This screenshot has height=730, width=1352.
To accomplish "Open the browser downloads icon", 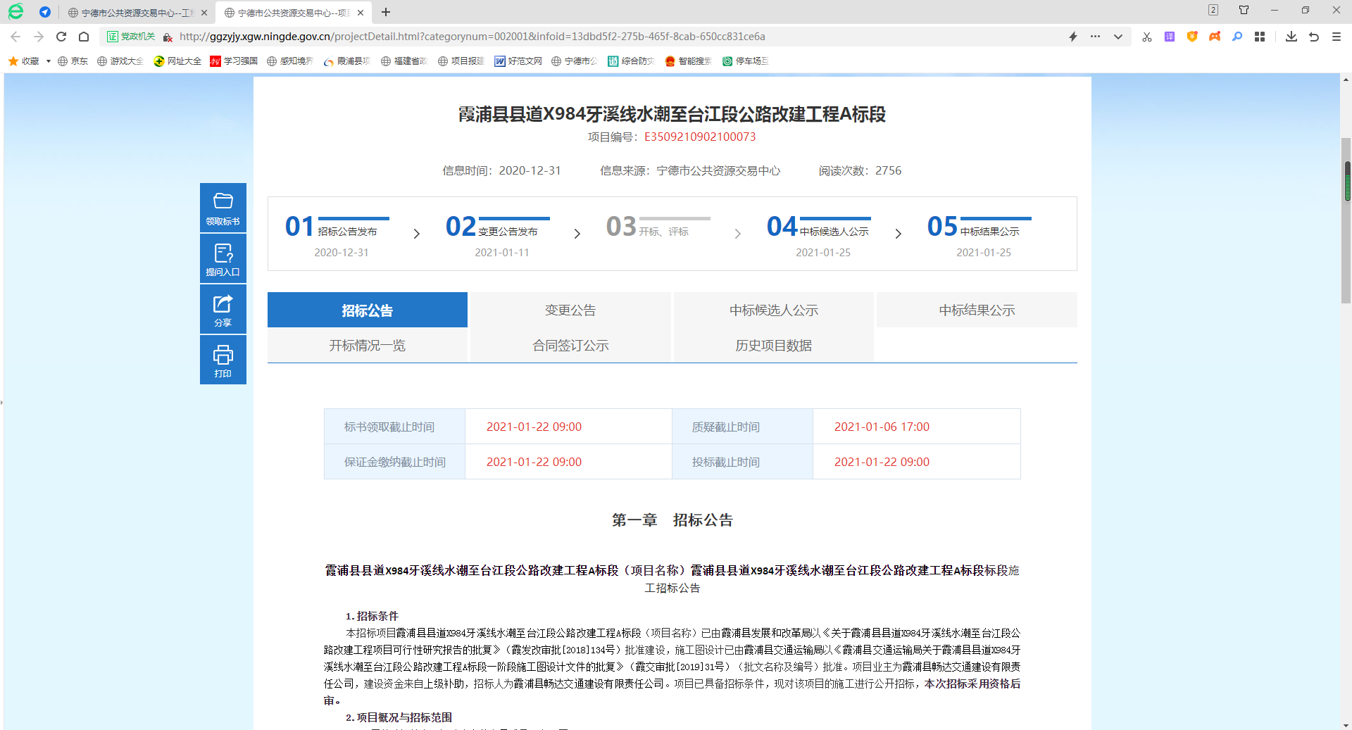I will 1291,37.
